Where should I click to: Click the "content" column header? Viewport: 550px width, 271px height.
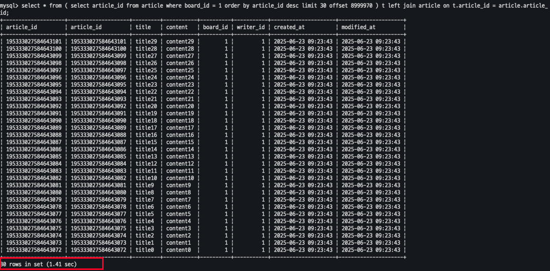coord(177,27)
